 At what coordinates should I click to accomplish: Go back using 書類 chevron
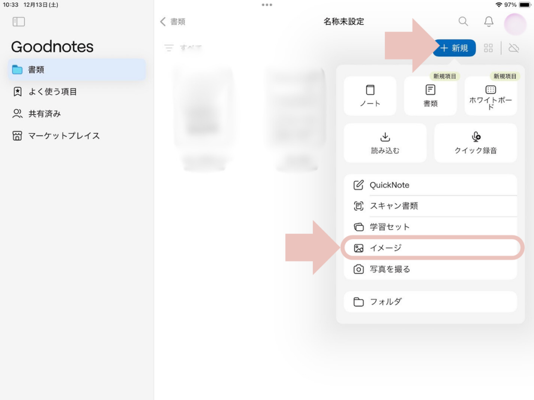(173, 22)
